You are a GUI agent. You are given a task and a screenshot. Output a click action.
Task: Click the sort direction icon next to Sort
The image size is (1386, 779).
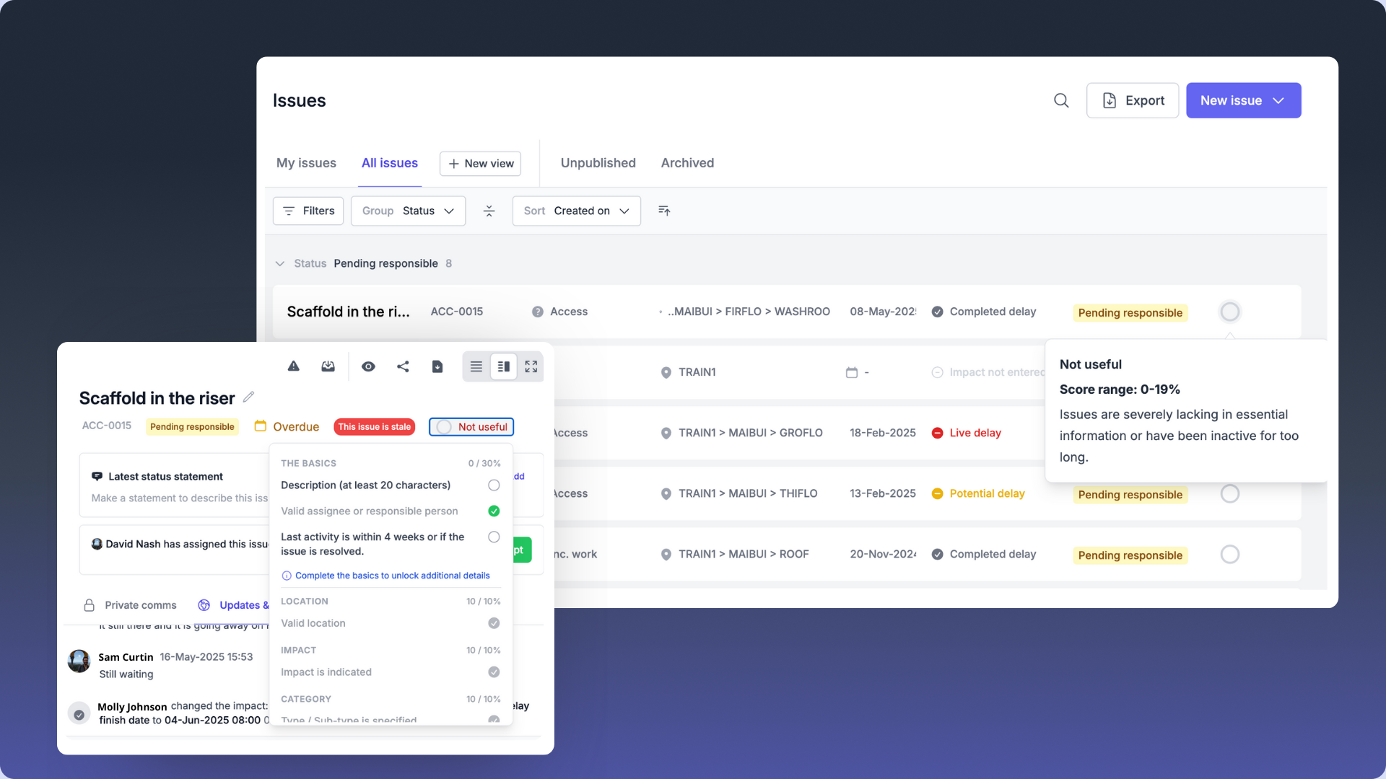[664, 211]
